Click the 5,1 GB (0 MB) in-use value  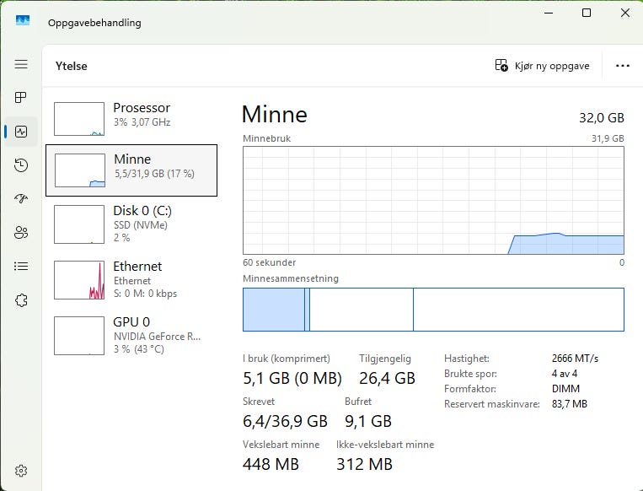click(x=292, y=378)
